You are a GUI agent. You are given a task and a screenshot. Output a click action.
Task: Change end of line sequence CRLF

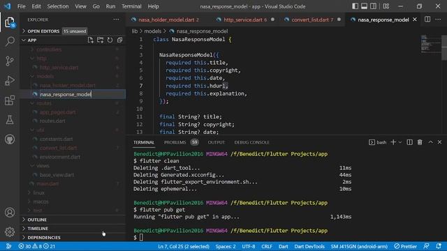pyautogui.click(x=267, y=246)
